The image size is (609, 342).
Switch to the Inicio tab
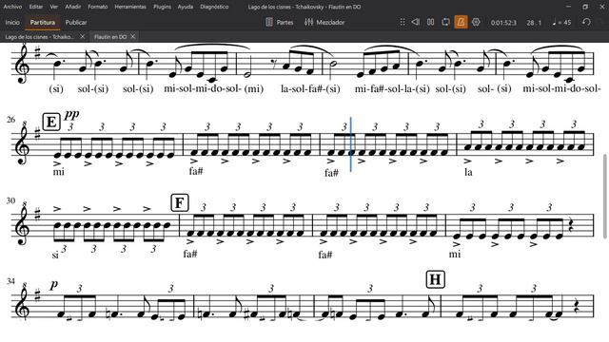12,23
